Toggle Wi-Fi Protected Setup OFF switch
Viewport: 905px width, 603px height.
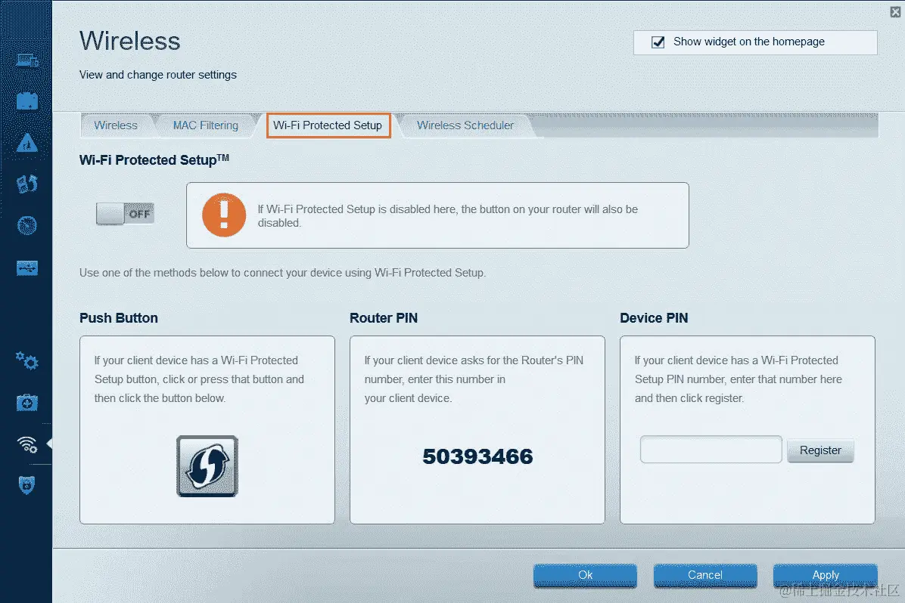(126, 214)
